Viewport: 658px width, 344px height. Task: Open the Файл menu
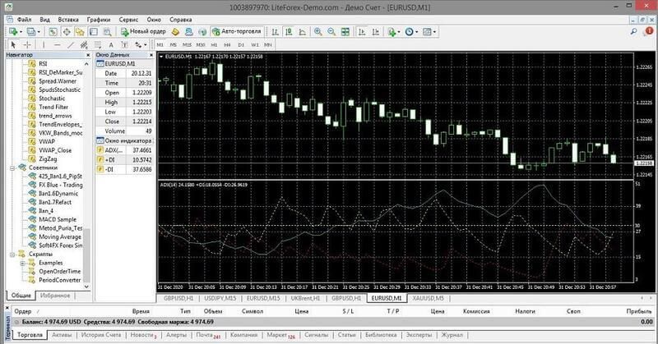point(25,19)
